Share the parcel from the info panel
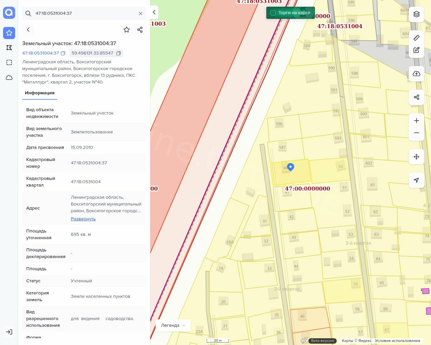This screenshot has height=345, width=431. 140,30
